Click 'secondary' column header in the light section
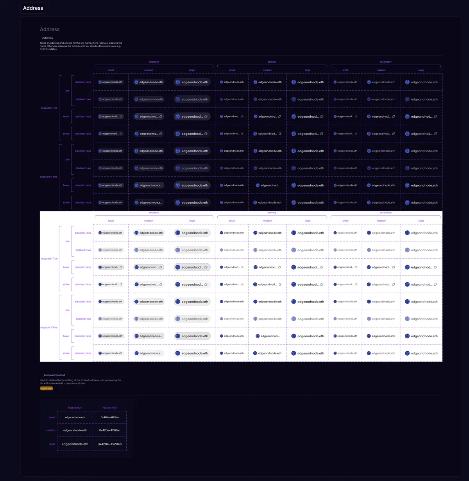Screen dimensions: 469x481 point(385,213)
